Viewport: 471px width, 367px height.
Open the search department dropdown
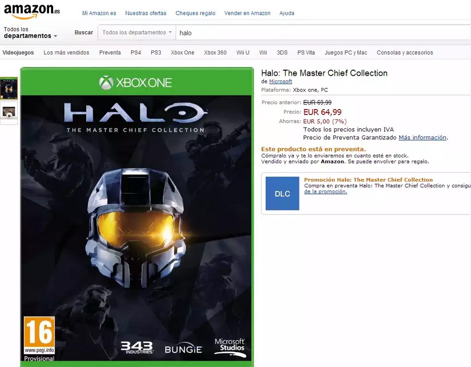coord(137,32)
